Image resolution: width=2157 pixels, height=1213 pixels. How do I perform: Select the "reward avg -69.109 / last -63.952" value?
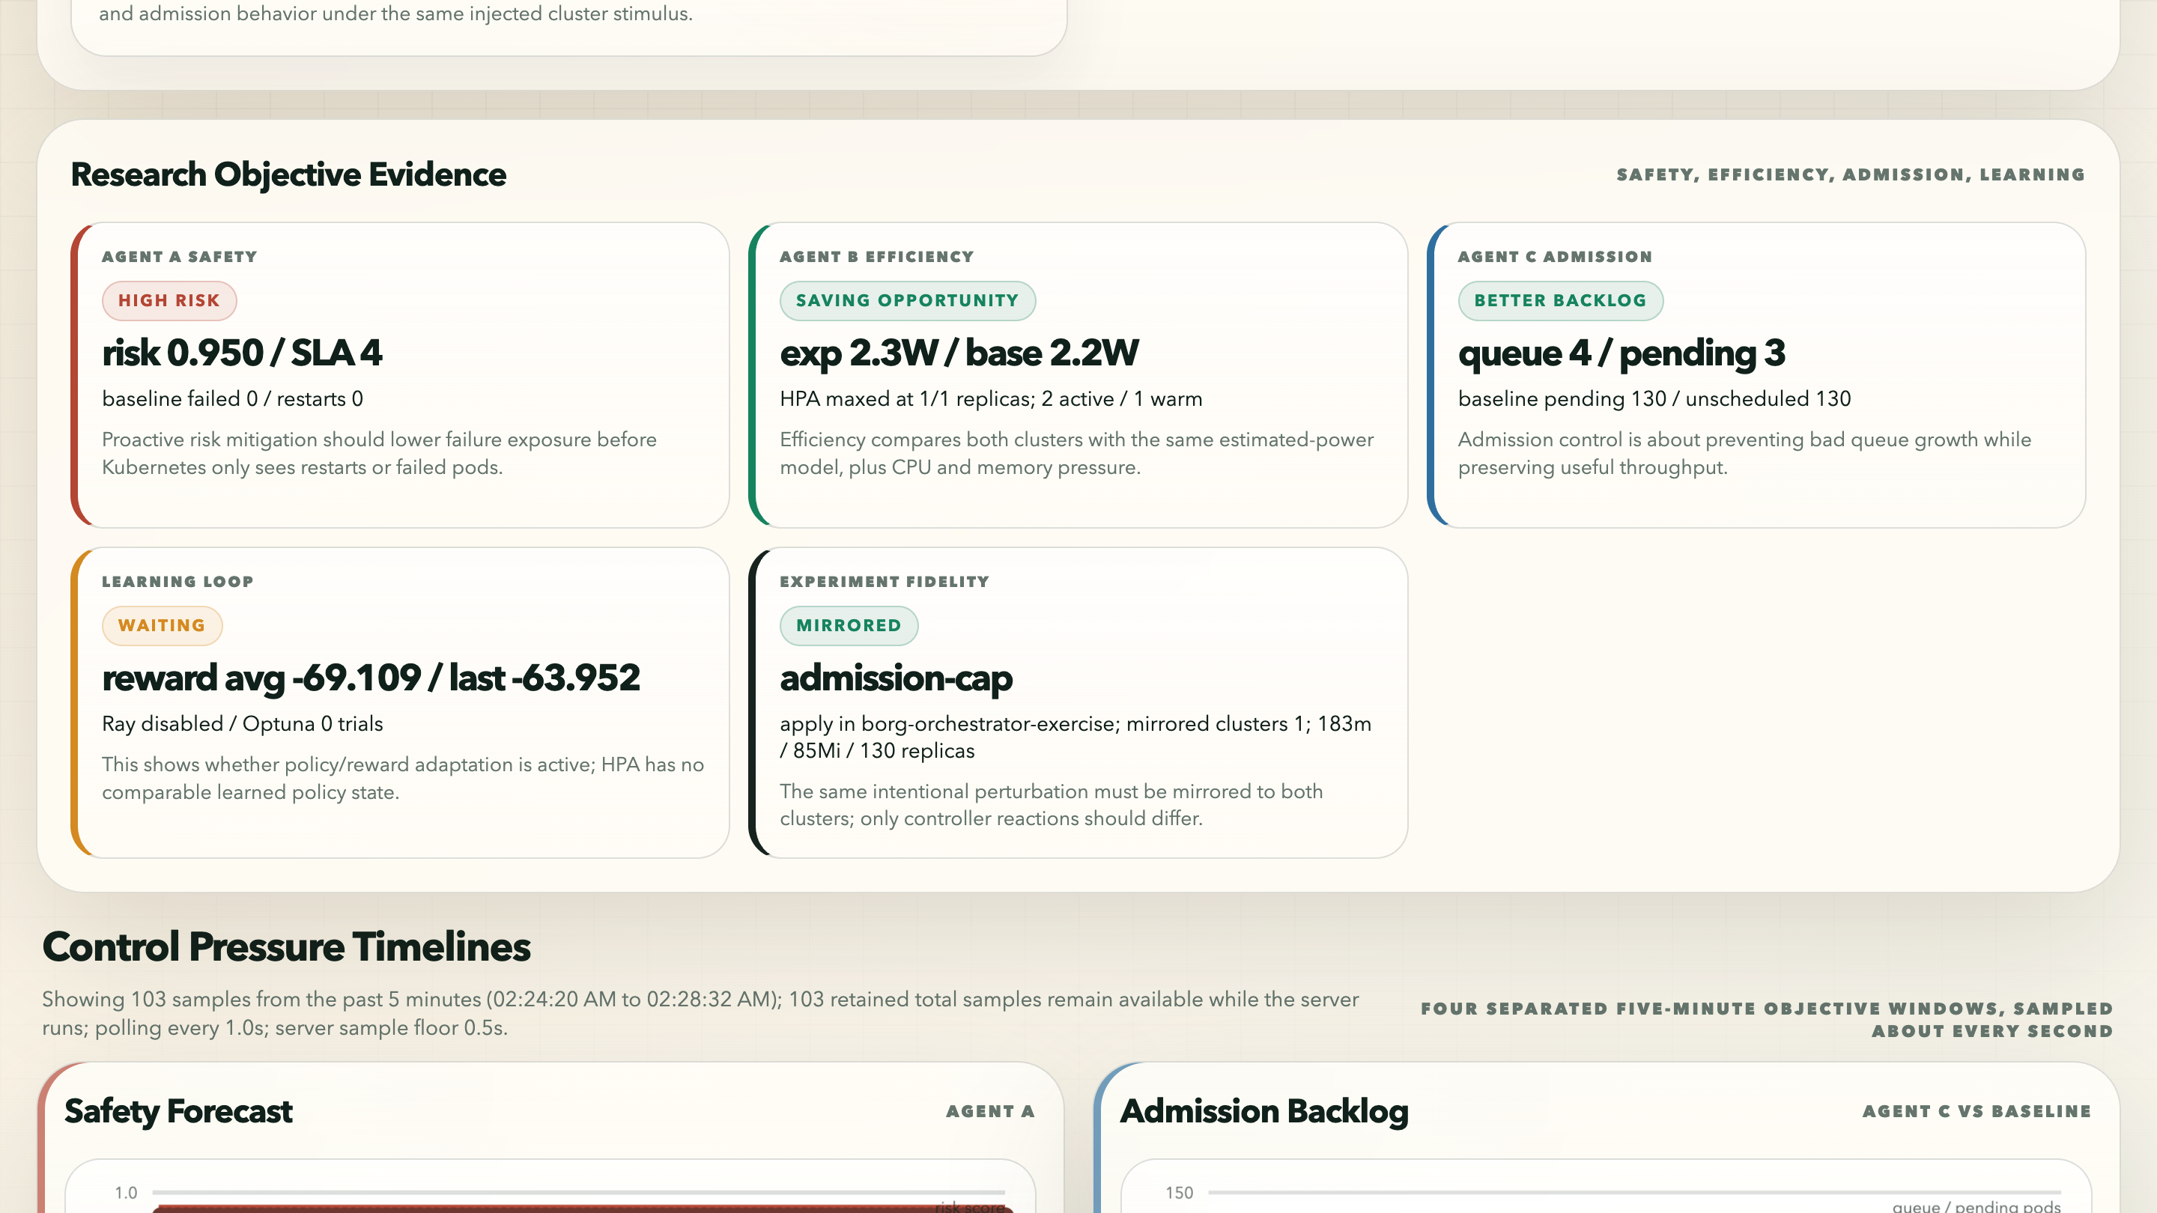tap(371, 677)
